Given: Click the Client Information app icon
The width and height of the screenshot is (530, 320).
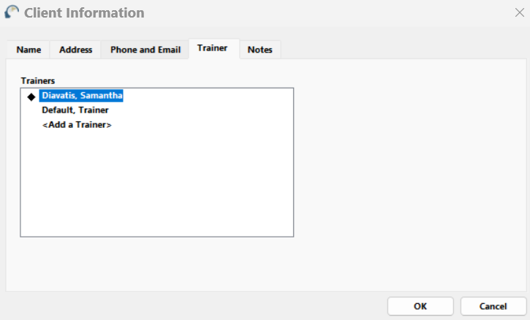Looking at the screenshot, I should 12,12.
